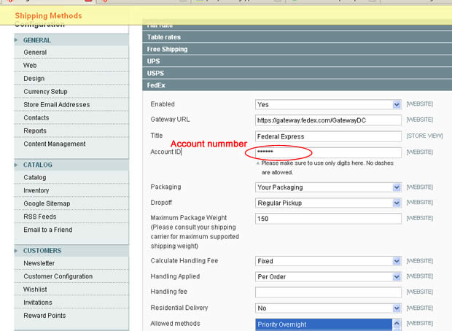Collapse the GENERAL sidebar group arrow
Image resolution: width=452 pixels, height=331 pixels.
tap(16, 40)
